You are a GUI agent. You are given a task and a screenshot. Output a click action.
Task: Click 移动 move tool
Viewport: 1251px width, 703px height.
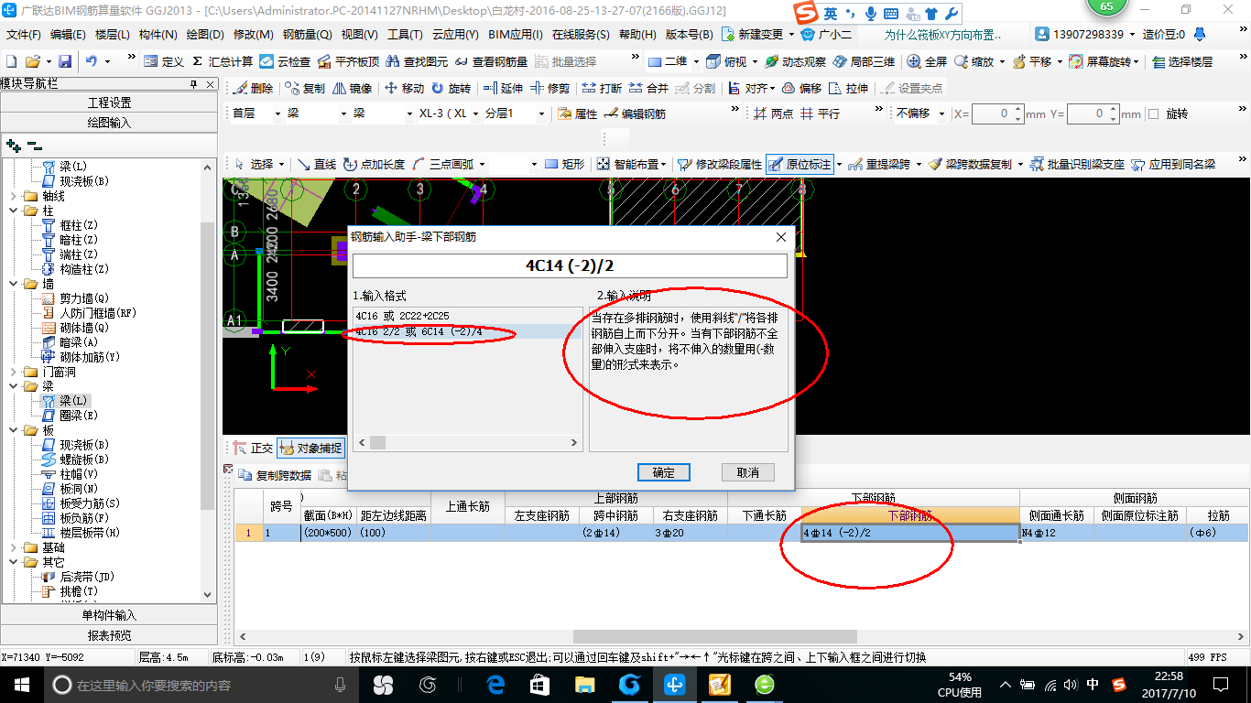404,88
